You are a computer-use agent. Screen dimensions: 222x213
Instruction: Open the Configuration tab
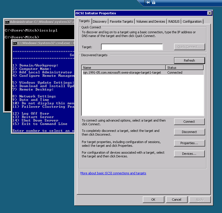(192, 22)
